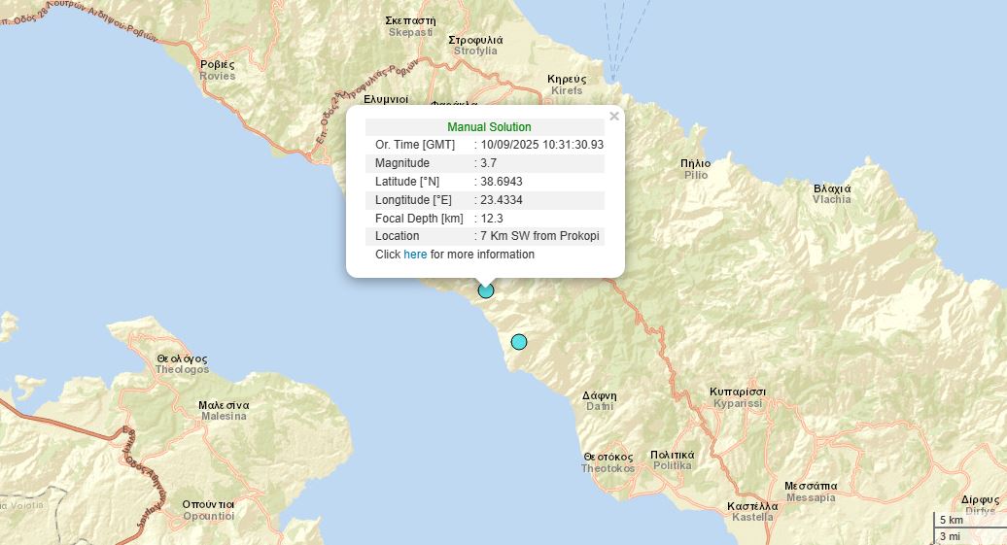Select the origin time value in popup
1007x545 pixels.
[x=541, y=145]
